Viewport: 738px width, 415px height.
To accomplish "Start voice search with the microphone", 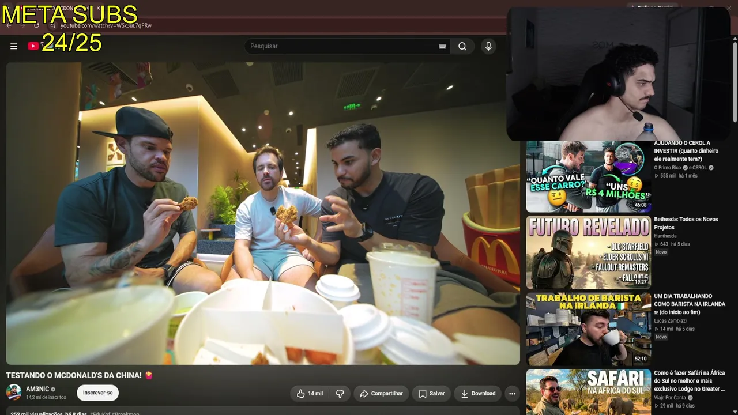I will pyautogui.click(x=488, y=46).
